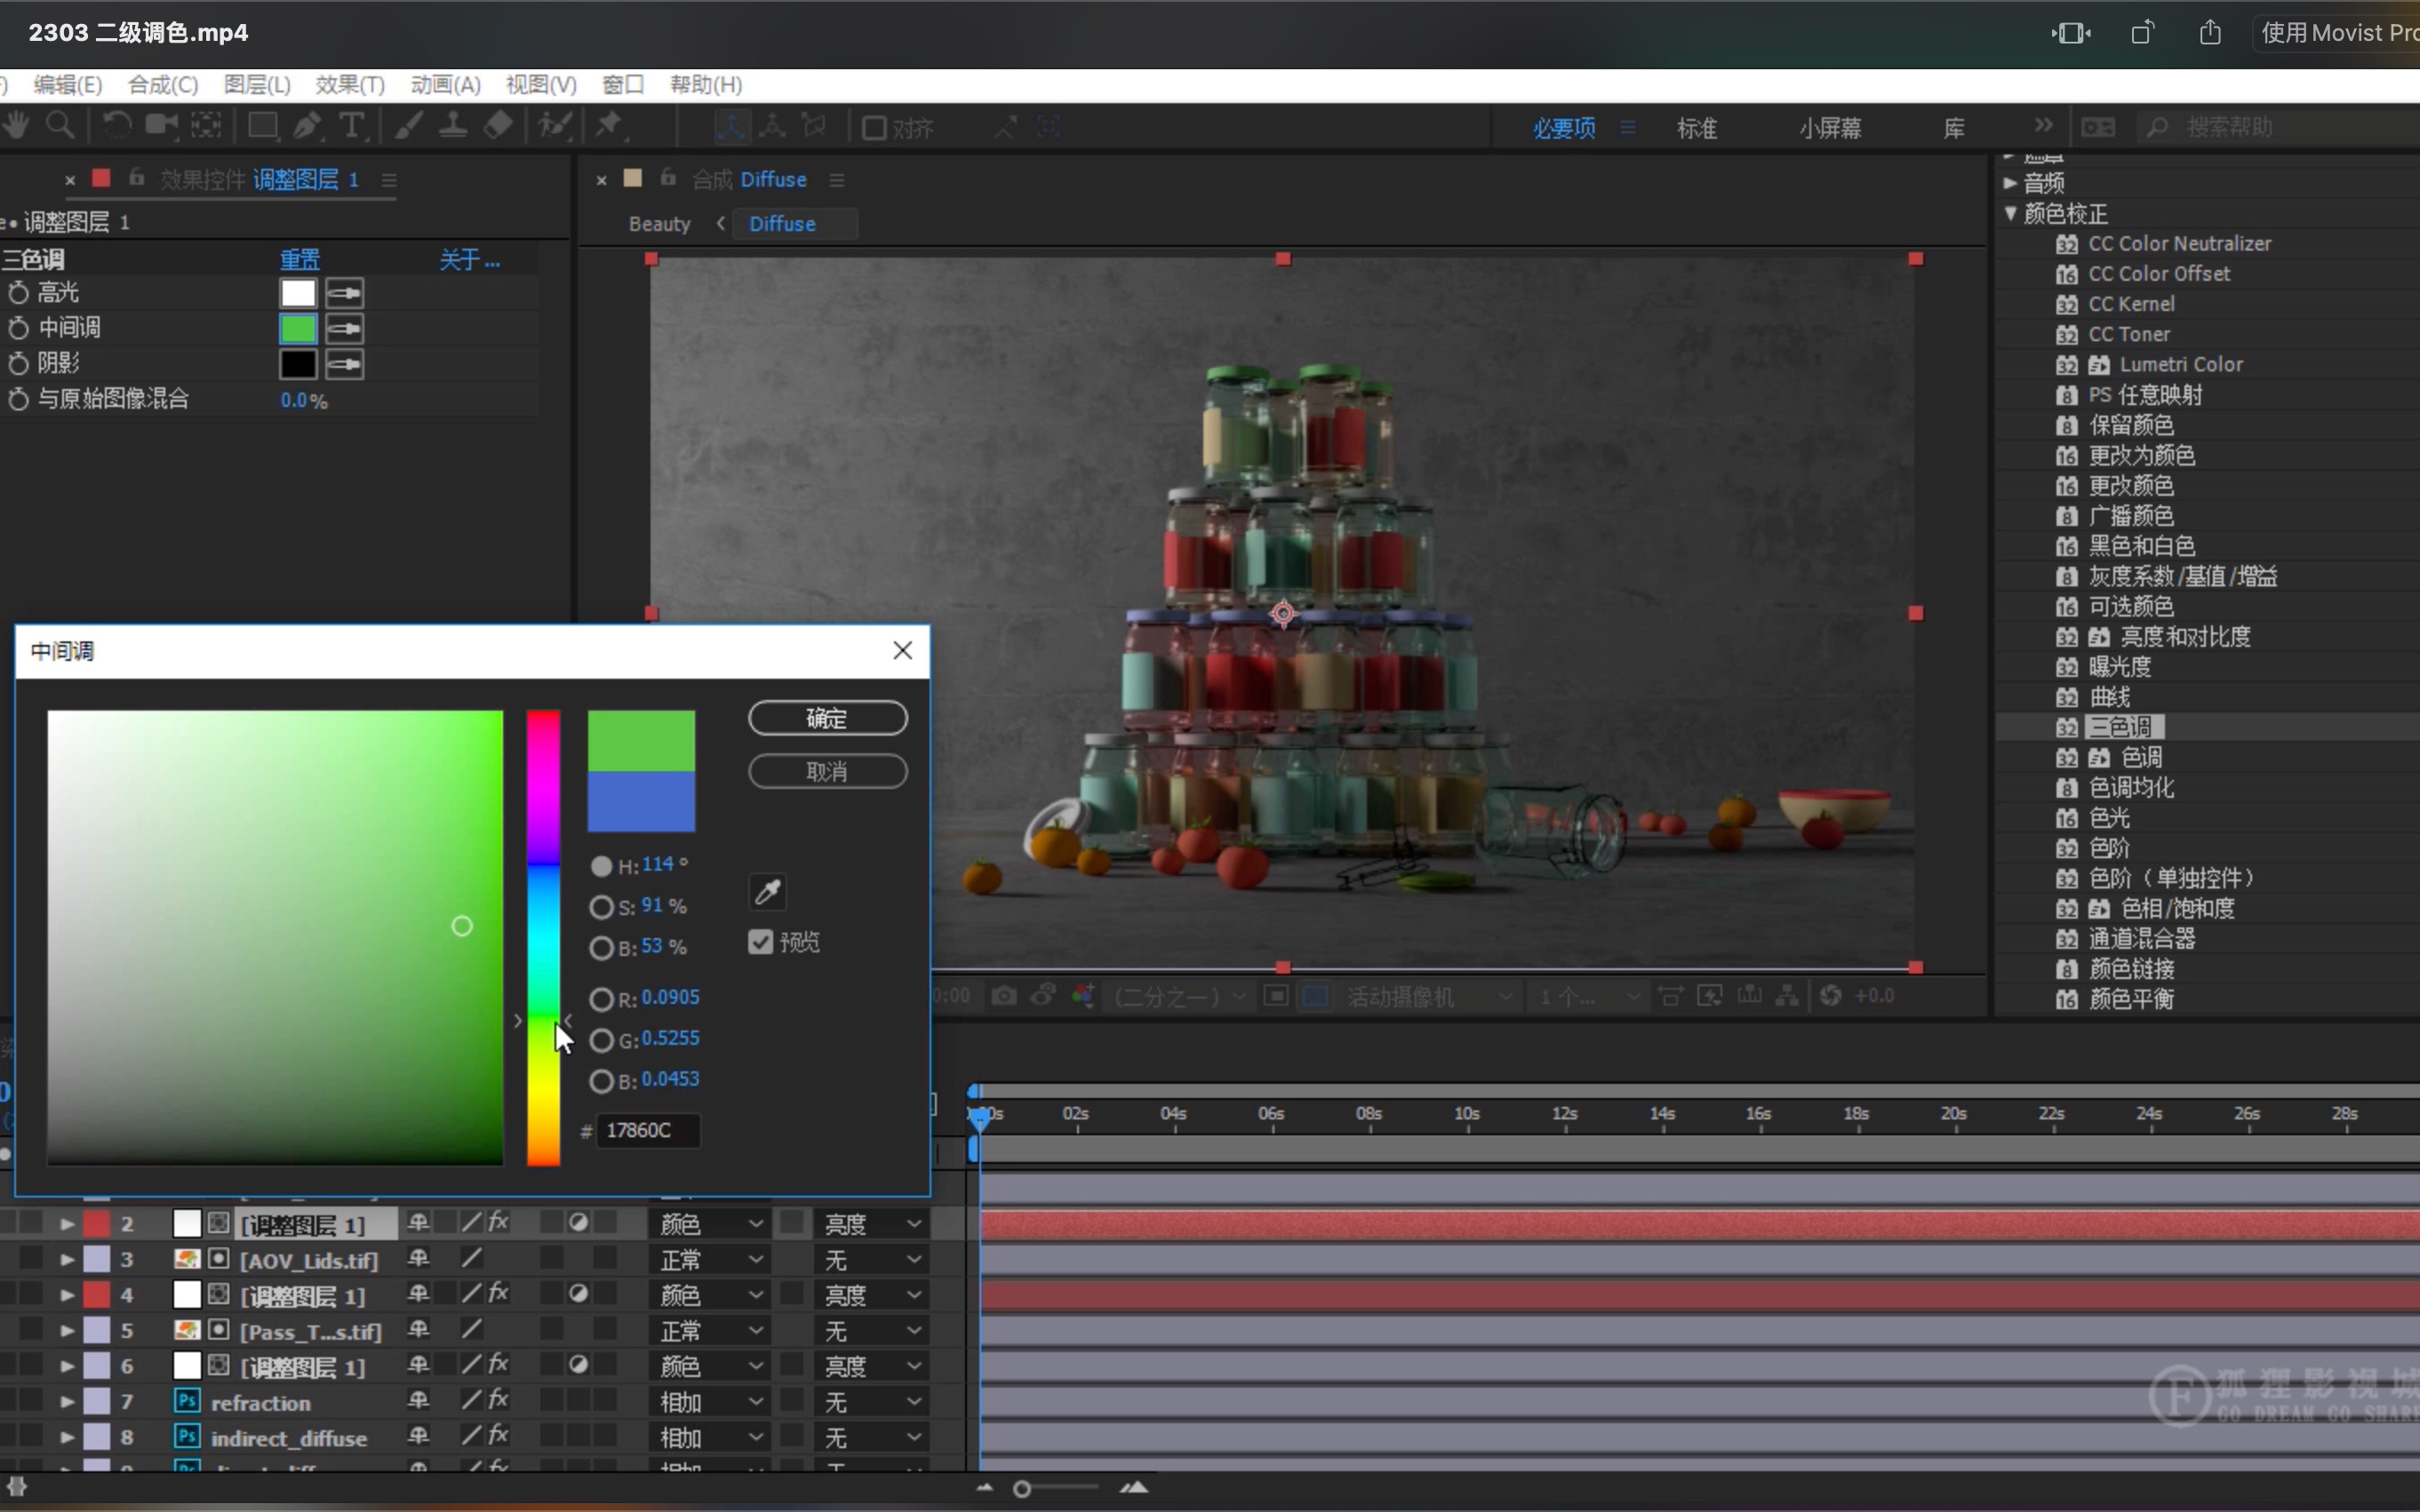The image size is (2420, 1512).
Task: Open the workspace overflow chevron menu
Action: tap(2043, 126)
